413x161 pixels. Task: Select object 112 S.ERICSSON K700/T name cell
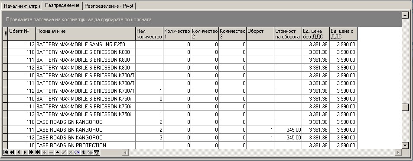85,91
